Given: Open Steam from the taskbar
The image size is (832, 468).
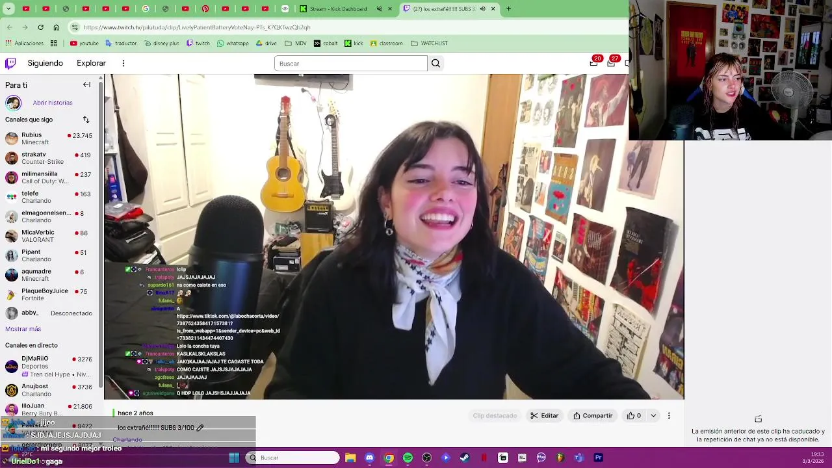Looking at the screenshot, I should pos(465,458).
